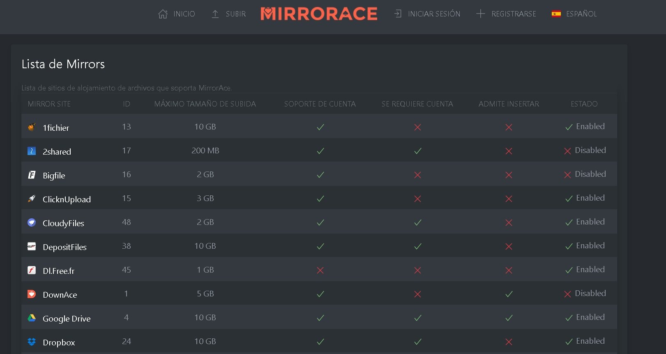This screenshot has height=354, width=666.
Task: Click the DownAce embed support checkmark
Action: [509, 294]
